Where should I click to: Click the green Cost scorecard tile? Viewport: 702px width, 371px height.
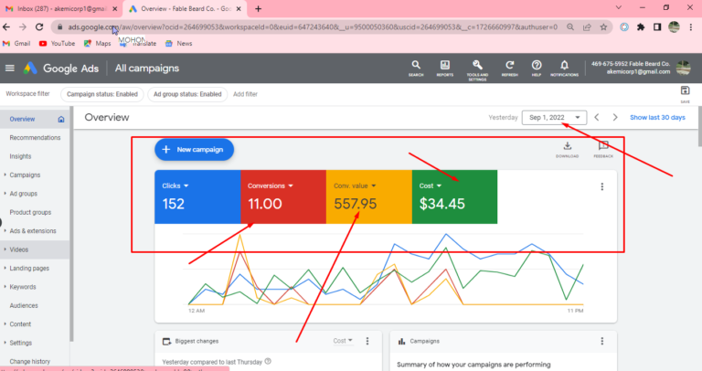(x=454, y=196)
